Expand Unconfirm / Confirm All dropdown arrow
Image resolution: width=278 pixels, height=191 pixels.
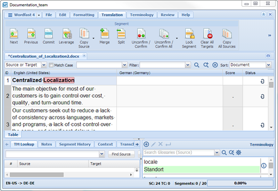tap(177, 38)
